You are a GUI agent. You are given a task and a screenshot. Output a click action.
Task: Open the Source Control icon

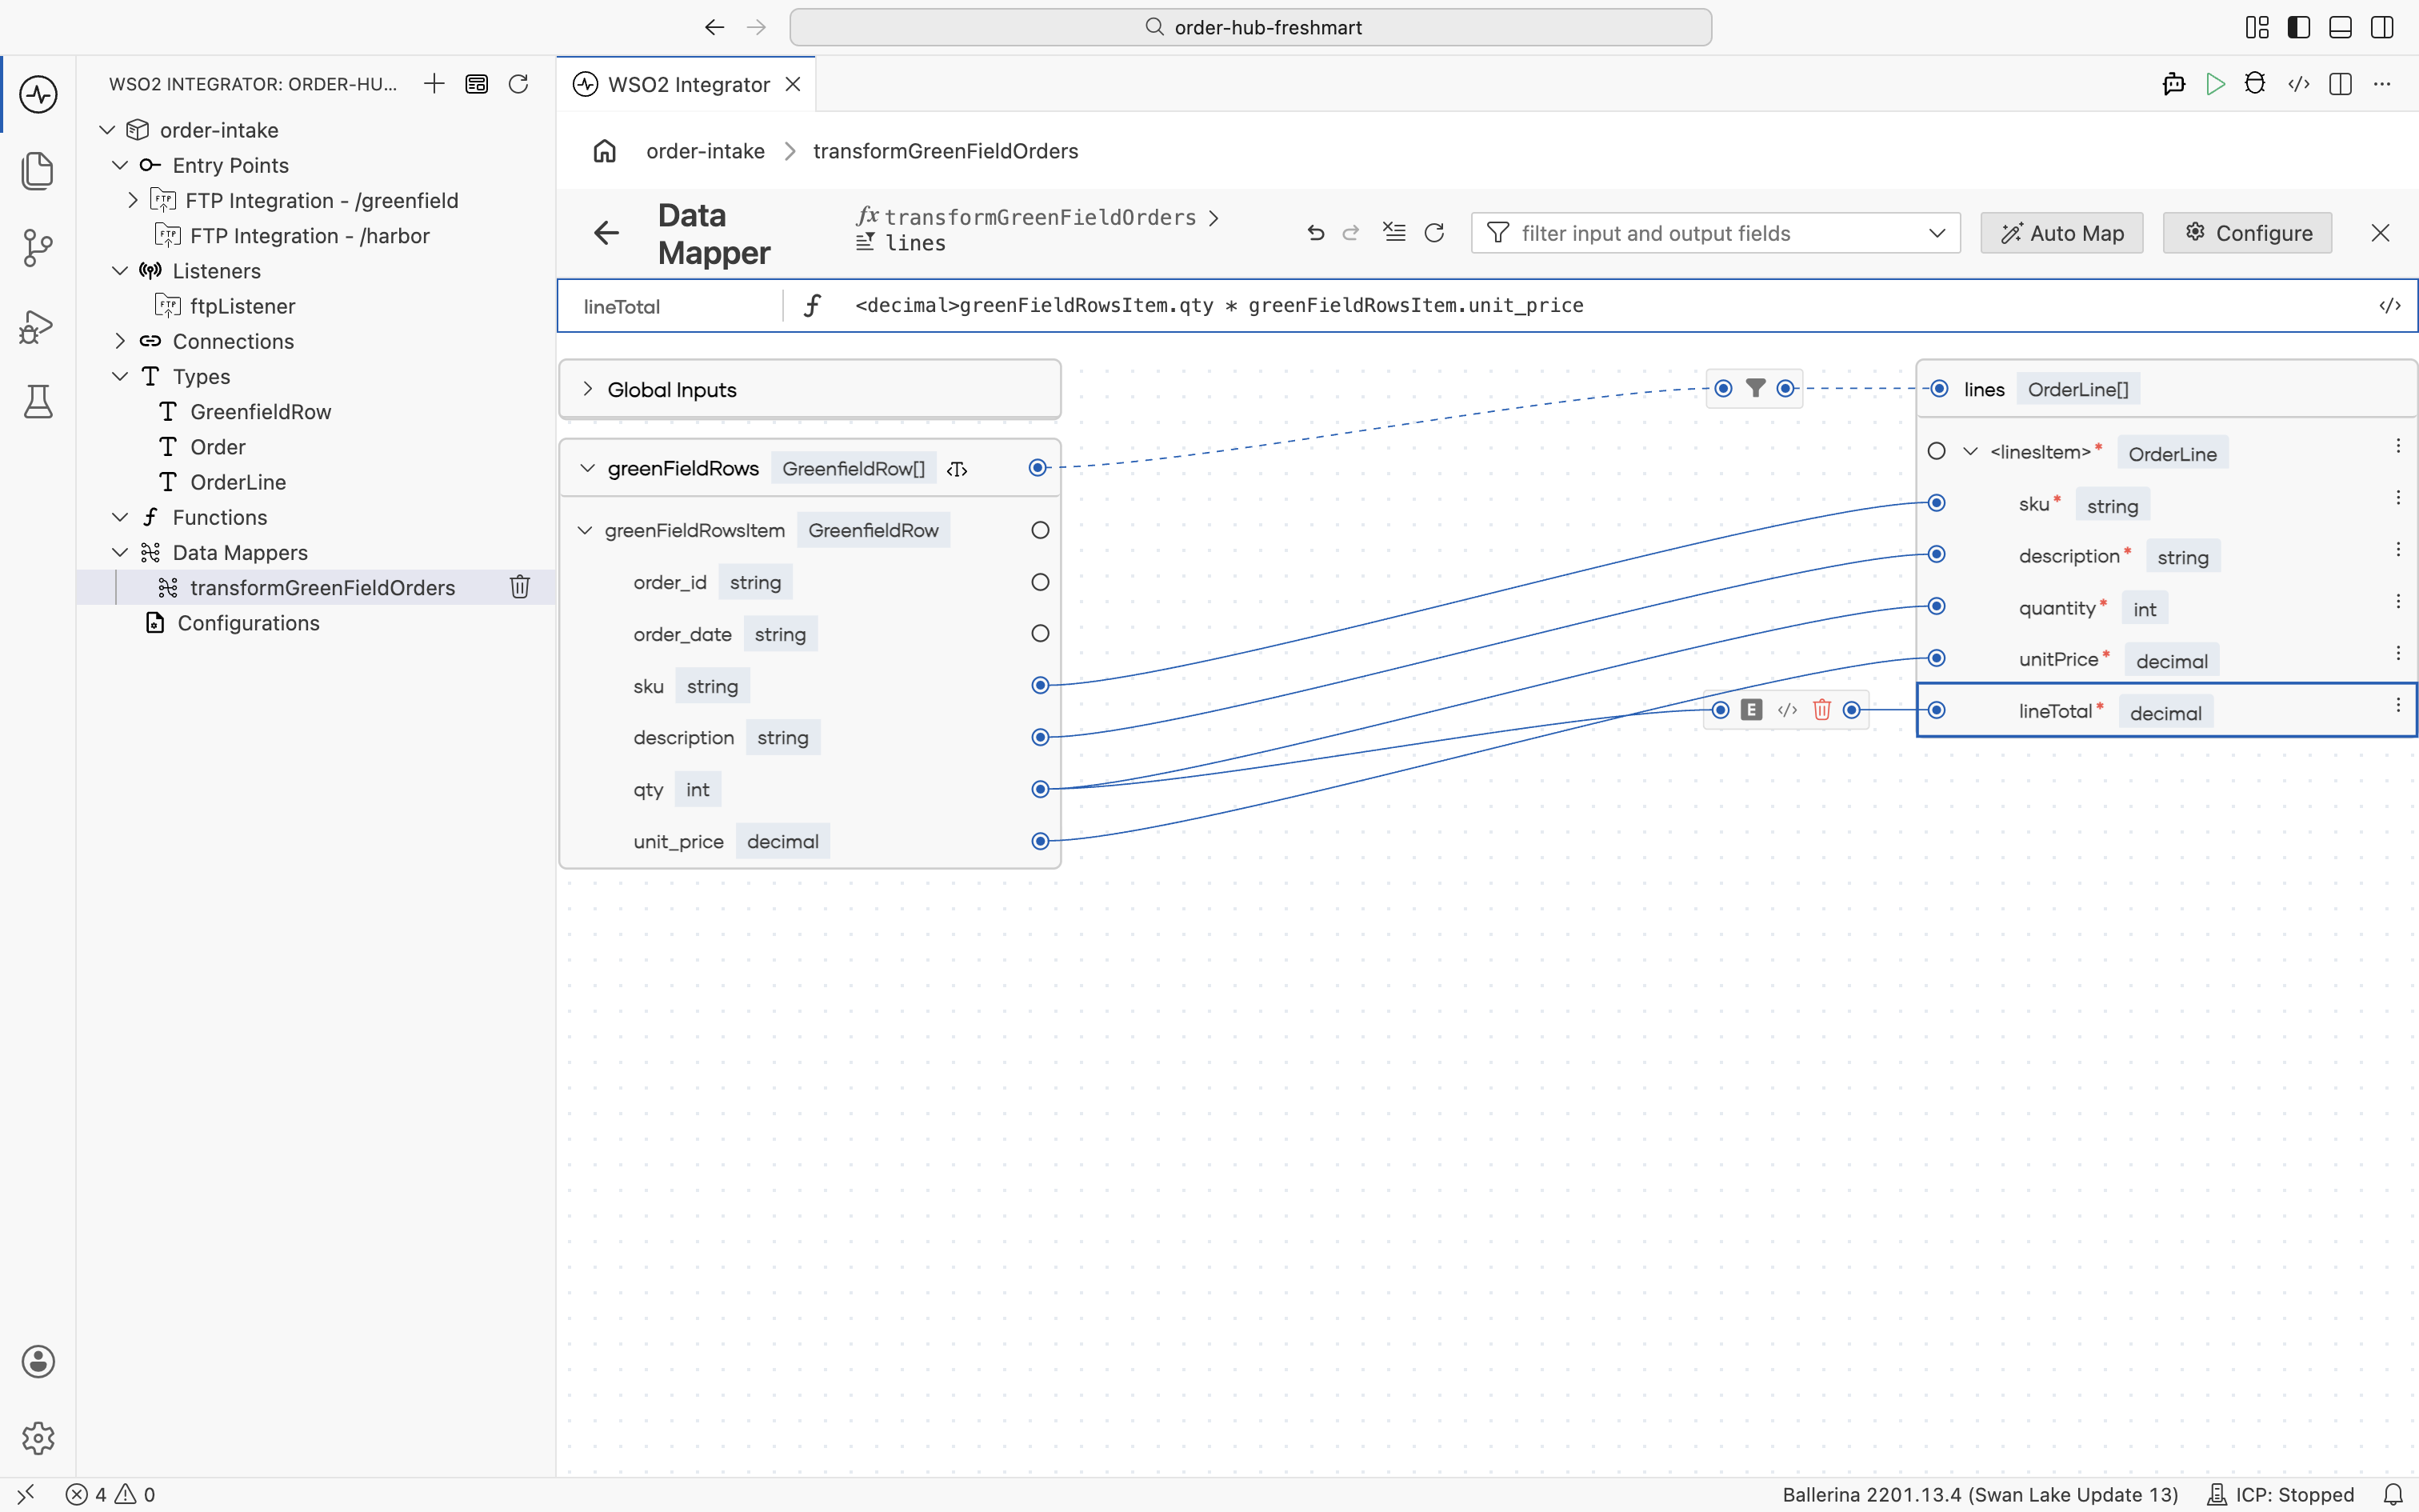pos(38,248)
